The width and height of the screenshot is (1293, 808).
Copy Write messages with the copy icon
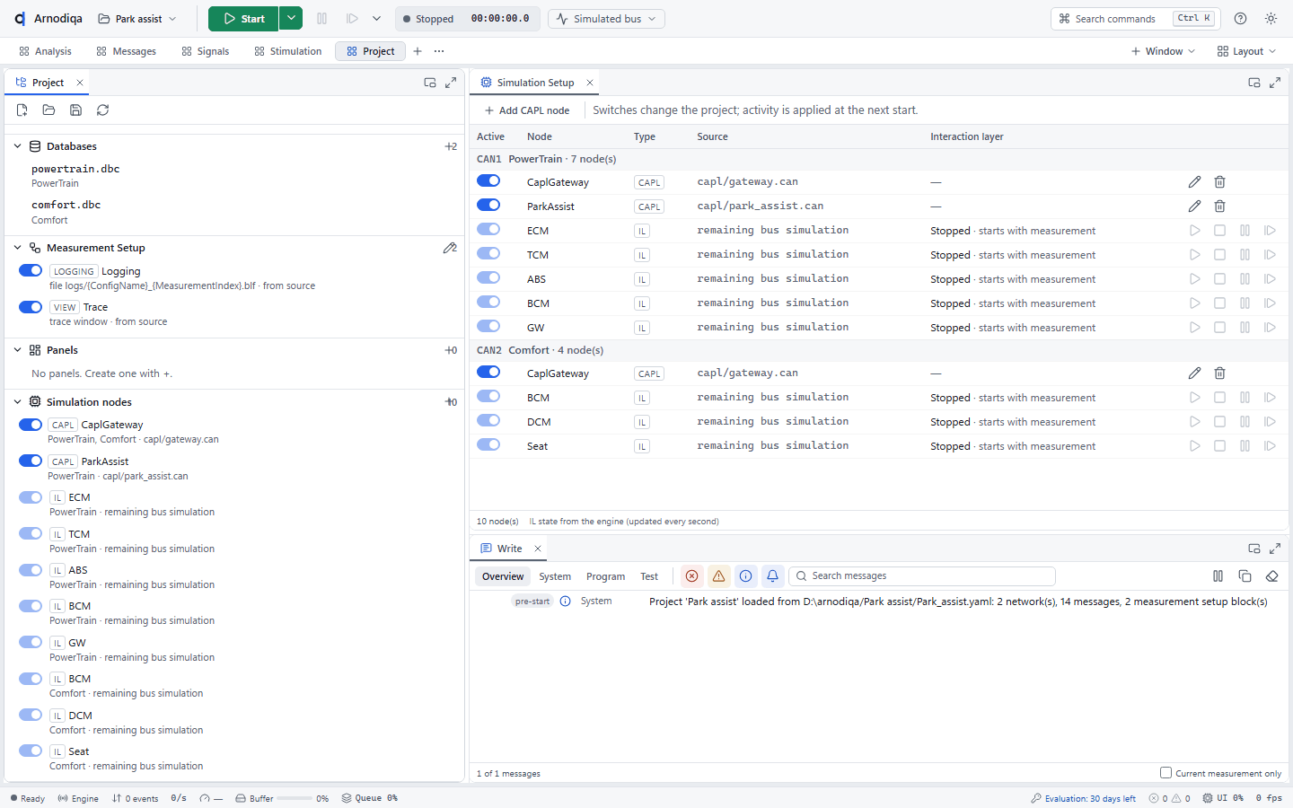click(1245, 576)
